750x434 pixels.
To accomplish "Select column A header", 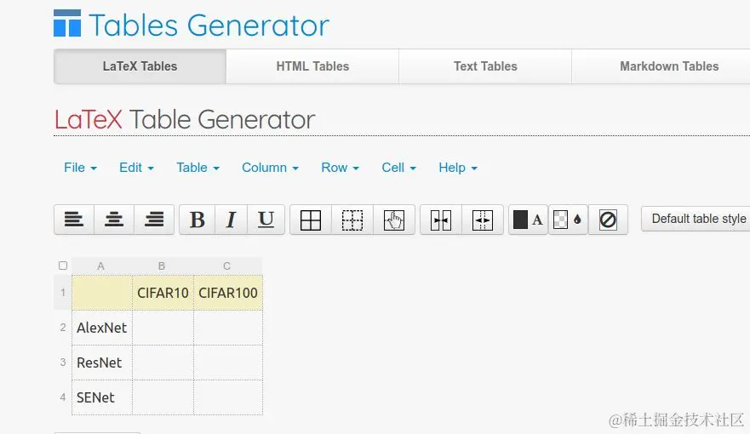I will (101, 266).
